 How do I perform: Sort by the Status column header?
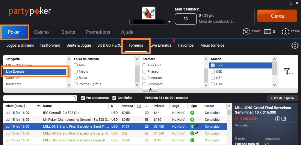point(214,106)
